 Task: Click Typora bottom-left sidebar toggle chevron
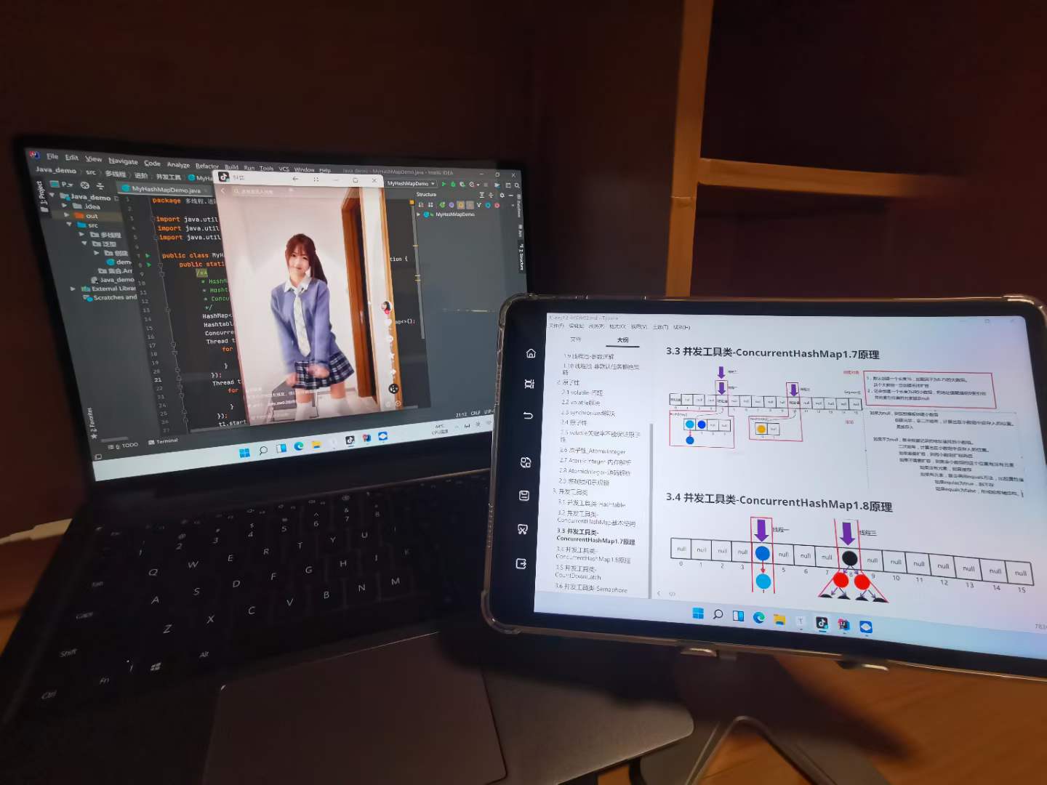tap(659, 593)
